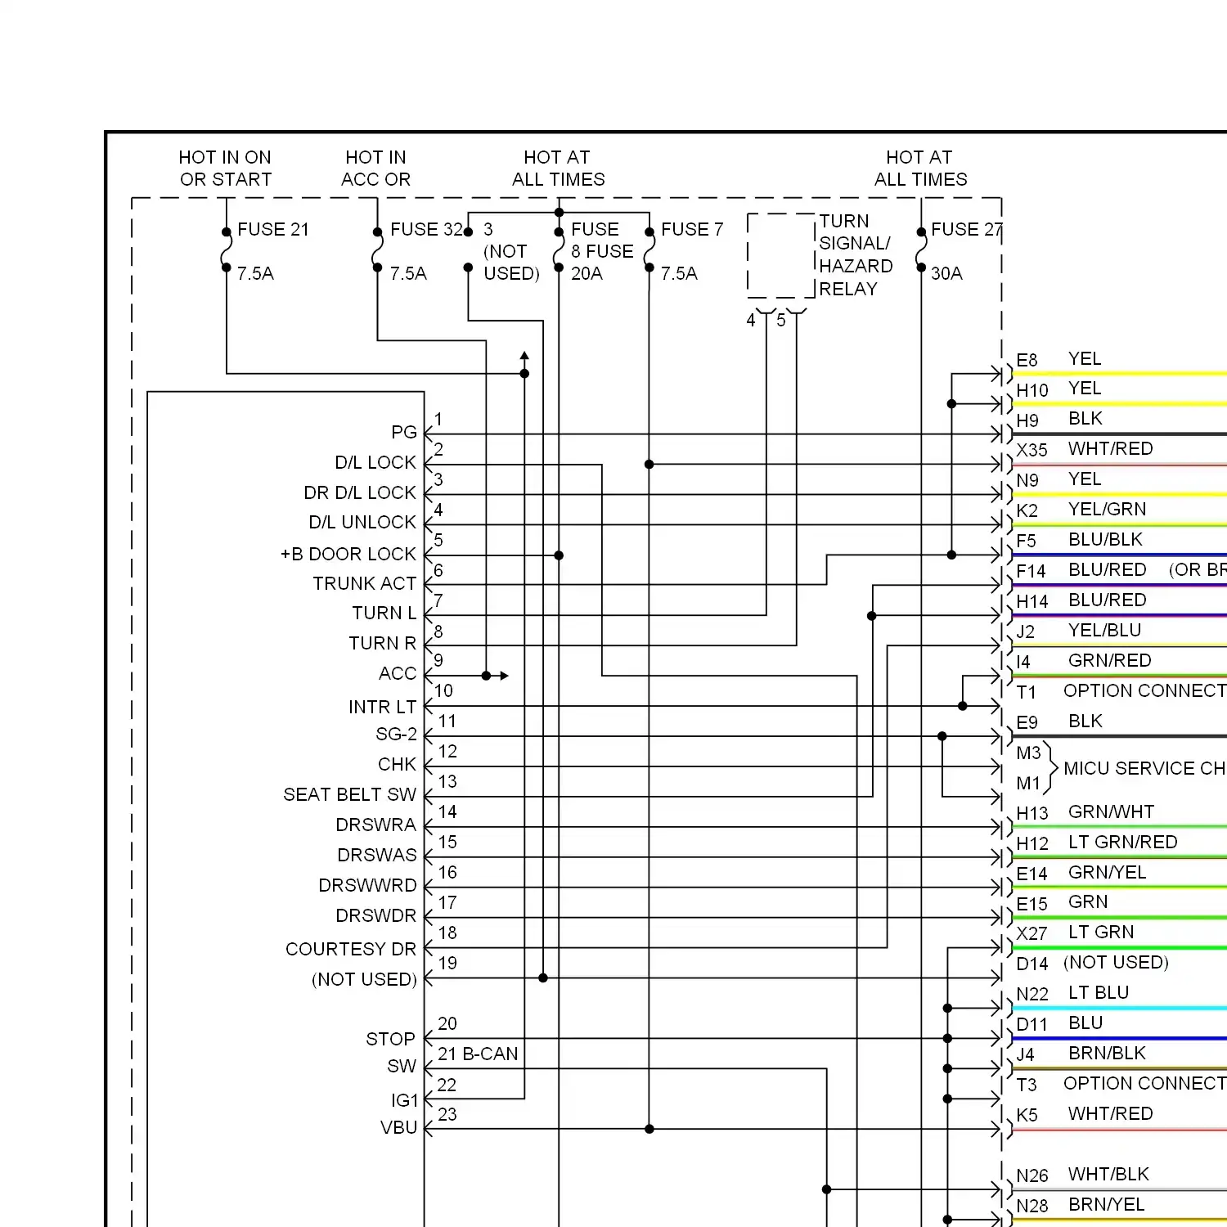
Task: Click the TRUNK ACT pin label
Action: click(x=365, y=584)
